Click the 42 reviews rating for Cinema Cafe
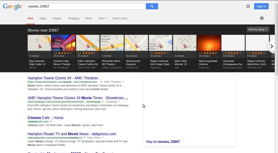 pyautogui.click(x=63, y=54)
